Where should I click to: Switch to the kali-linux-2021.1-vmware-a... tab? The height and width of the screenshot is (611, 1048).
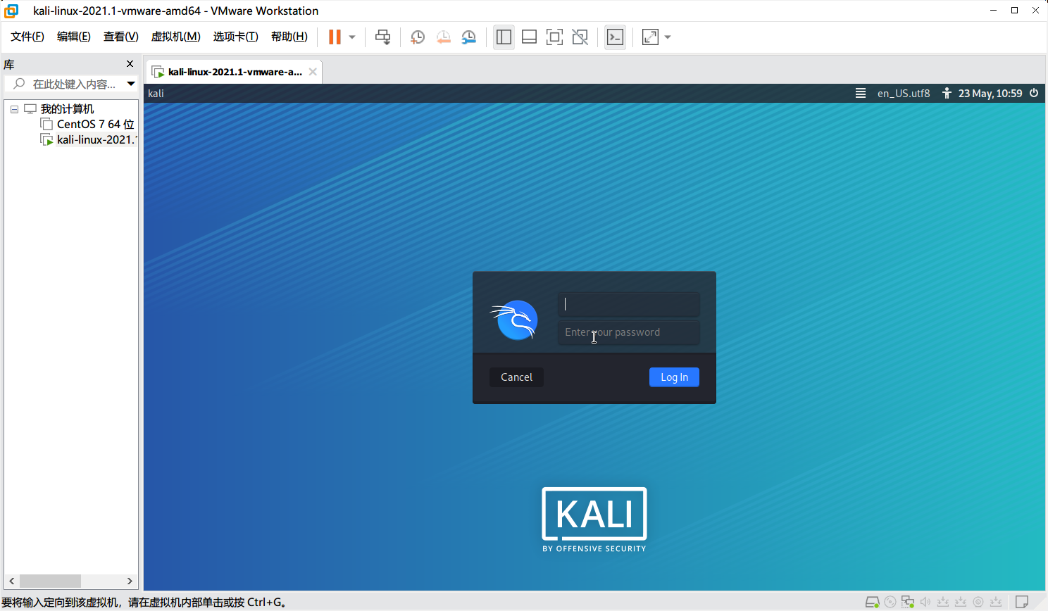pyautogui.click(x=235, y=72)
